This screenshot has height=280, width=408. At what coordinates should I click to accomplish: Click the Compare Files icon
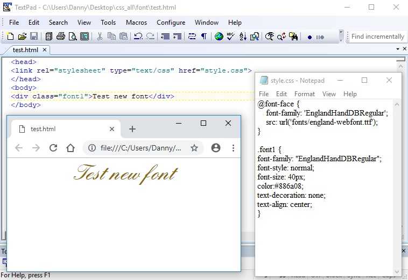[x=255, y=37]
